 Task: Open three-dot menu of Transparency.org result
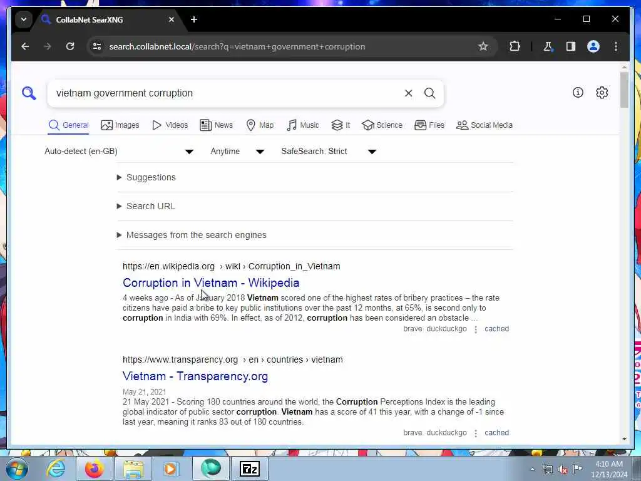(476, 433)
